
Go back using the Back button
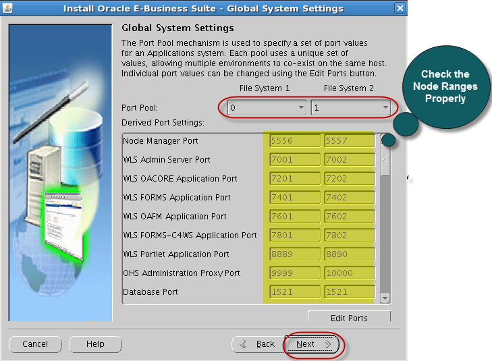258,344
